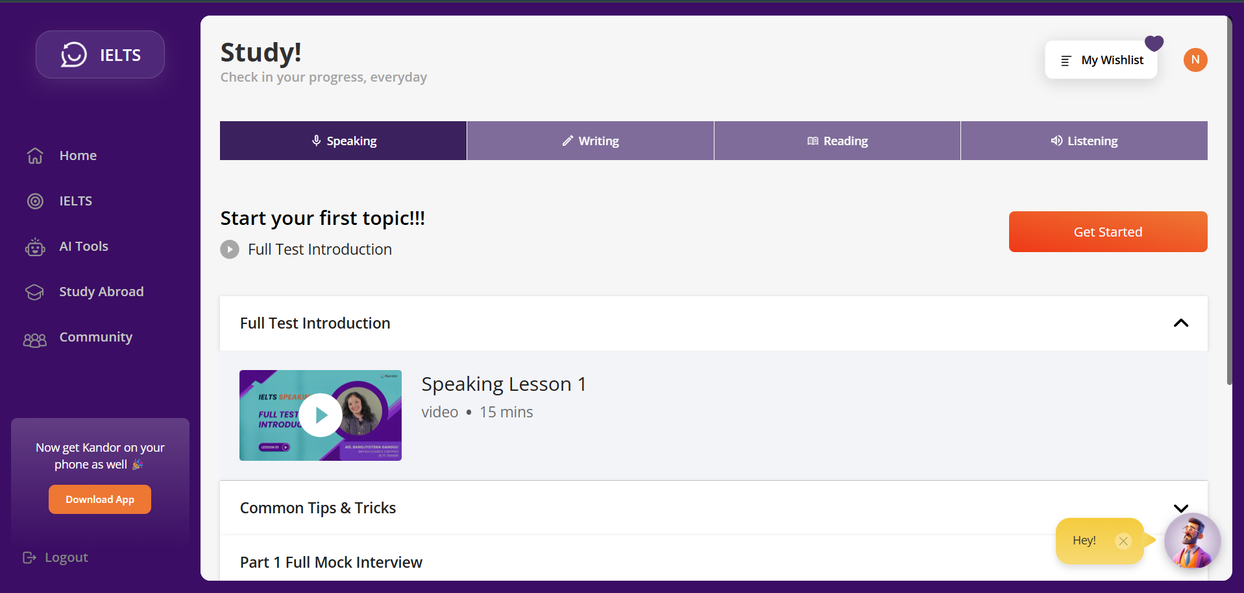
Task: Click the IELTS label in sidebar menu
Action: [76, 201]
